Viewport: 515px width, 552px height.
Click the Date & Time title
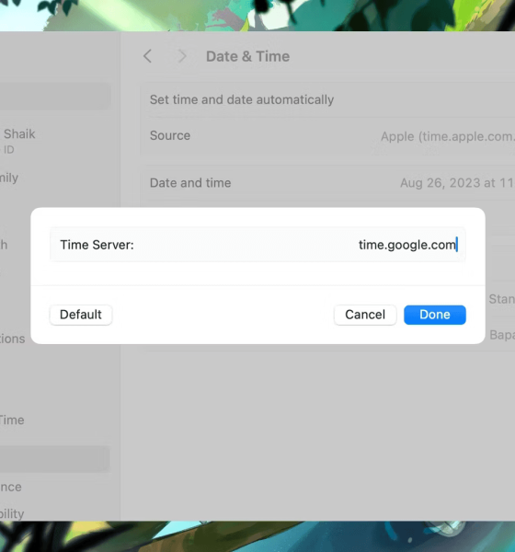tap(247, 56)
